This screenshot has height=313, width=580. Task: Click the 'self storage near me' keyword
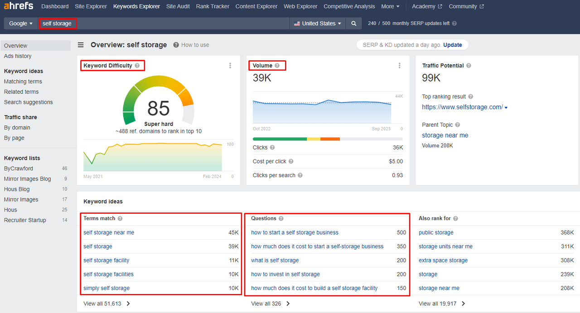pos(109,232)
